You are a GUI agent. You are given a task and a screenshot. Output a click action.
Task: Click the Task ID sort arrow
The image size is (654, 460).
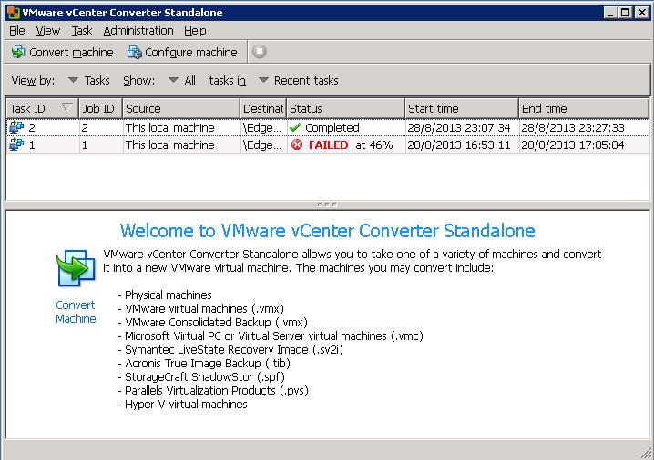click(66, 108)
